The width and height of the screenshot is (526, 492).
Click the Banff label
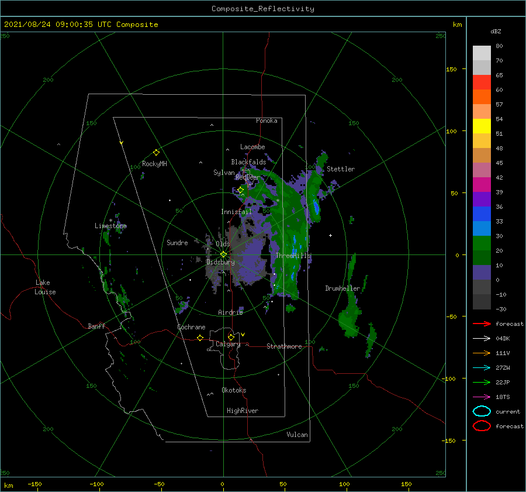click(96, 326)
